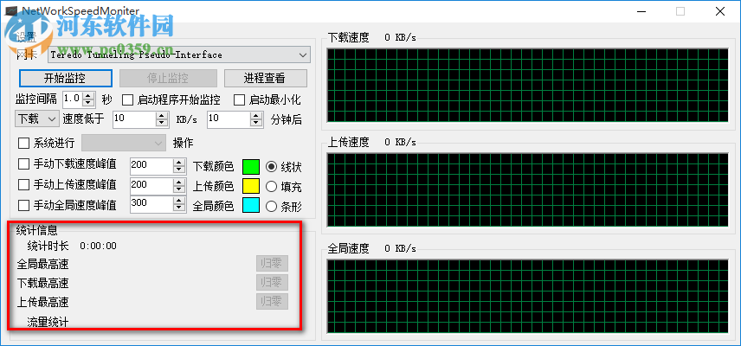Click the download peak value field
This screenshot has height=346, width=741.
pos(151,165)
